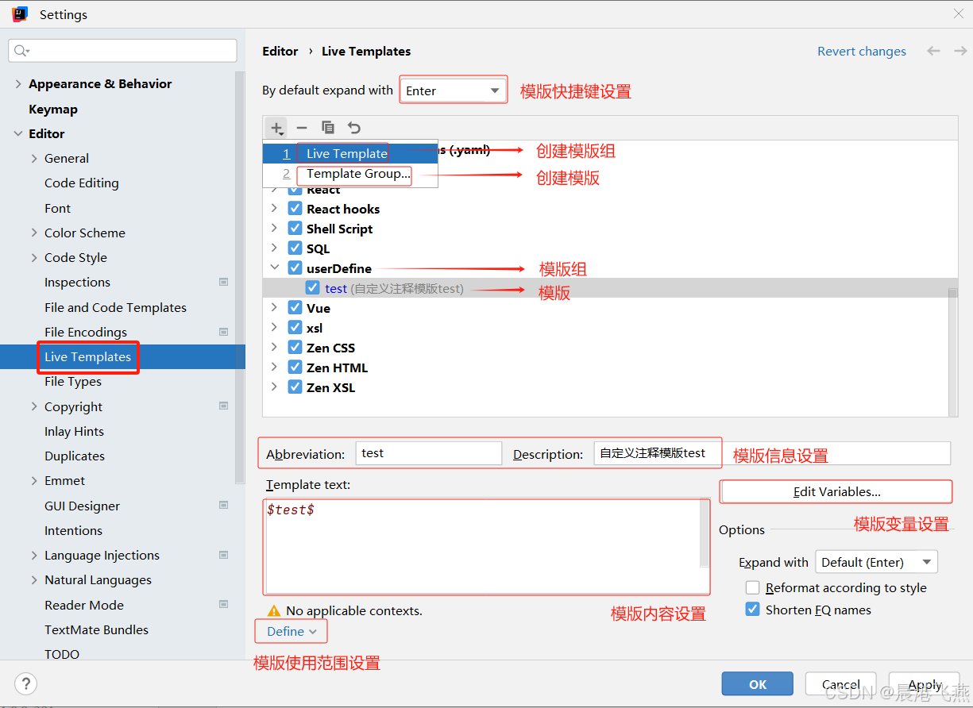Screen dimensions: 973x708
Task: Duplicate the selected template with copy icon
Action: coord(328,128)
